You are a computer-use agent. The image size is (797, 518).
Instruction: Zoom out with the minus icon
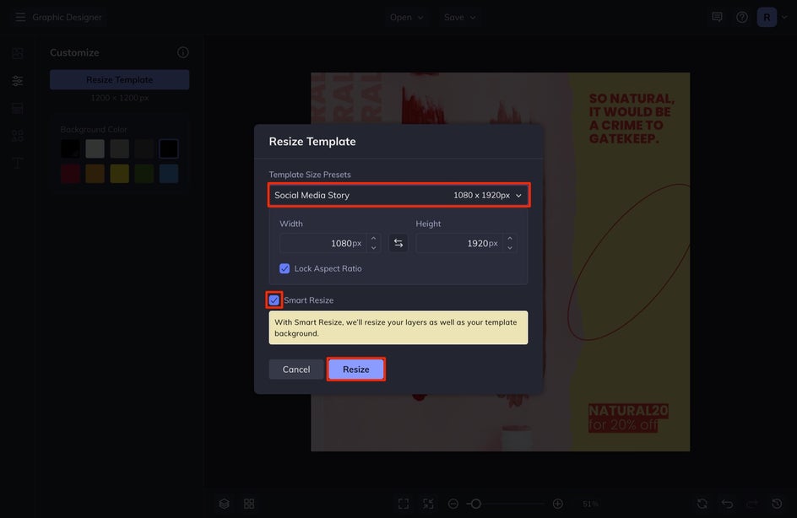pyautogui.click(x=453, y=504)
